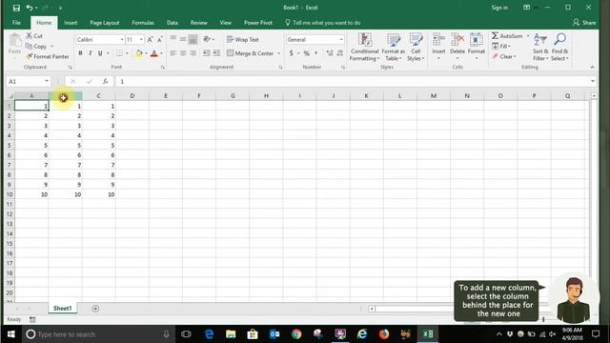
Task: Open Cell Styles gallery
Action: 416,47
